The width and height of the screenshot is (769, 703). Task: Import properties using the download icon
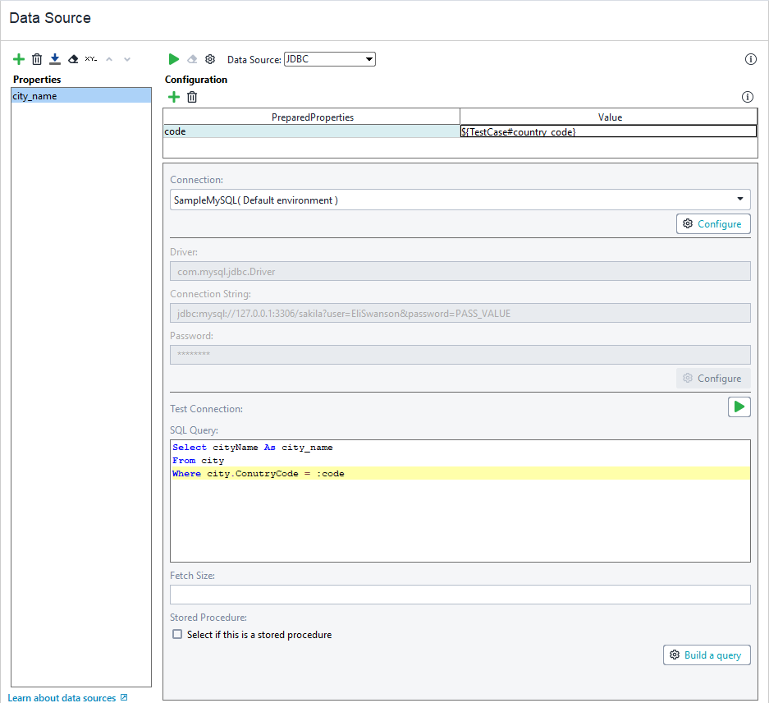[54, 58]
